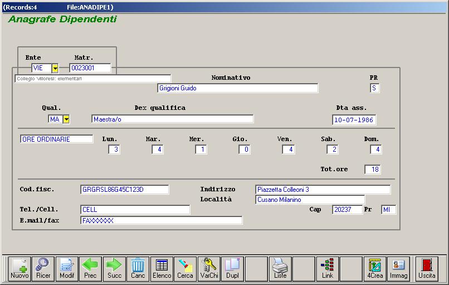449x285 pixels.
Task: Click the Pr field showing MI
Action: tap(389, 210)
